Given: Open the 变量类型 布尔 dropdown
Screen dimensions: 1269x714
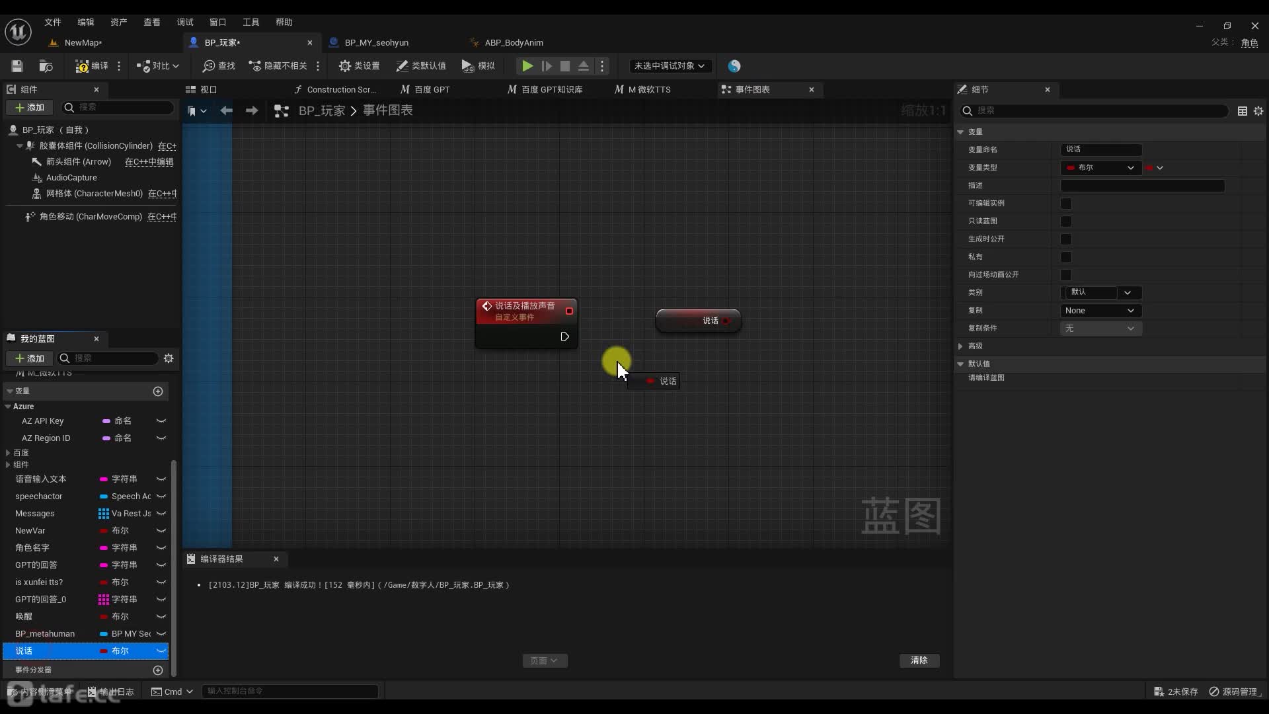Looking at the screenshot, I should 1100,168.
